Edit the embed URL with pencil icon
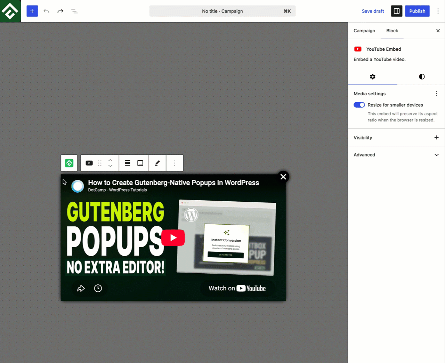The height and width of the screenshot is (363, 445). coord(157,163)
